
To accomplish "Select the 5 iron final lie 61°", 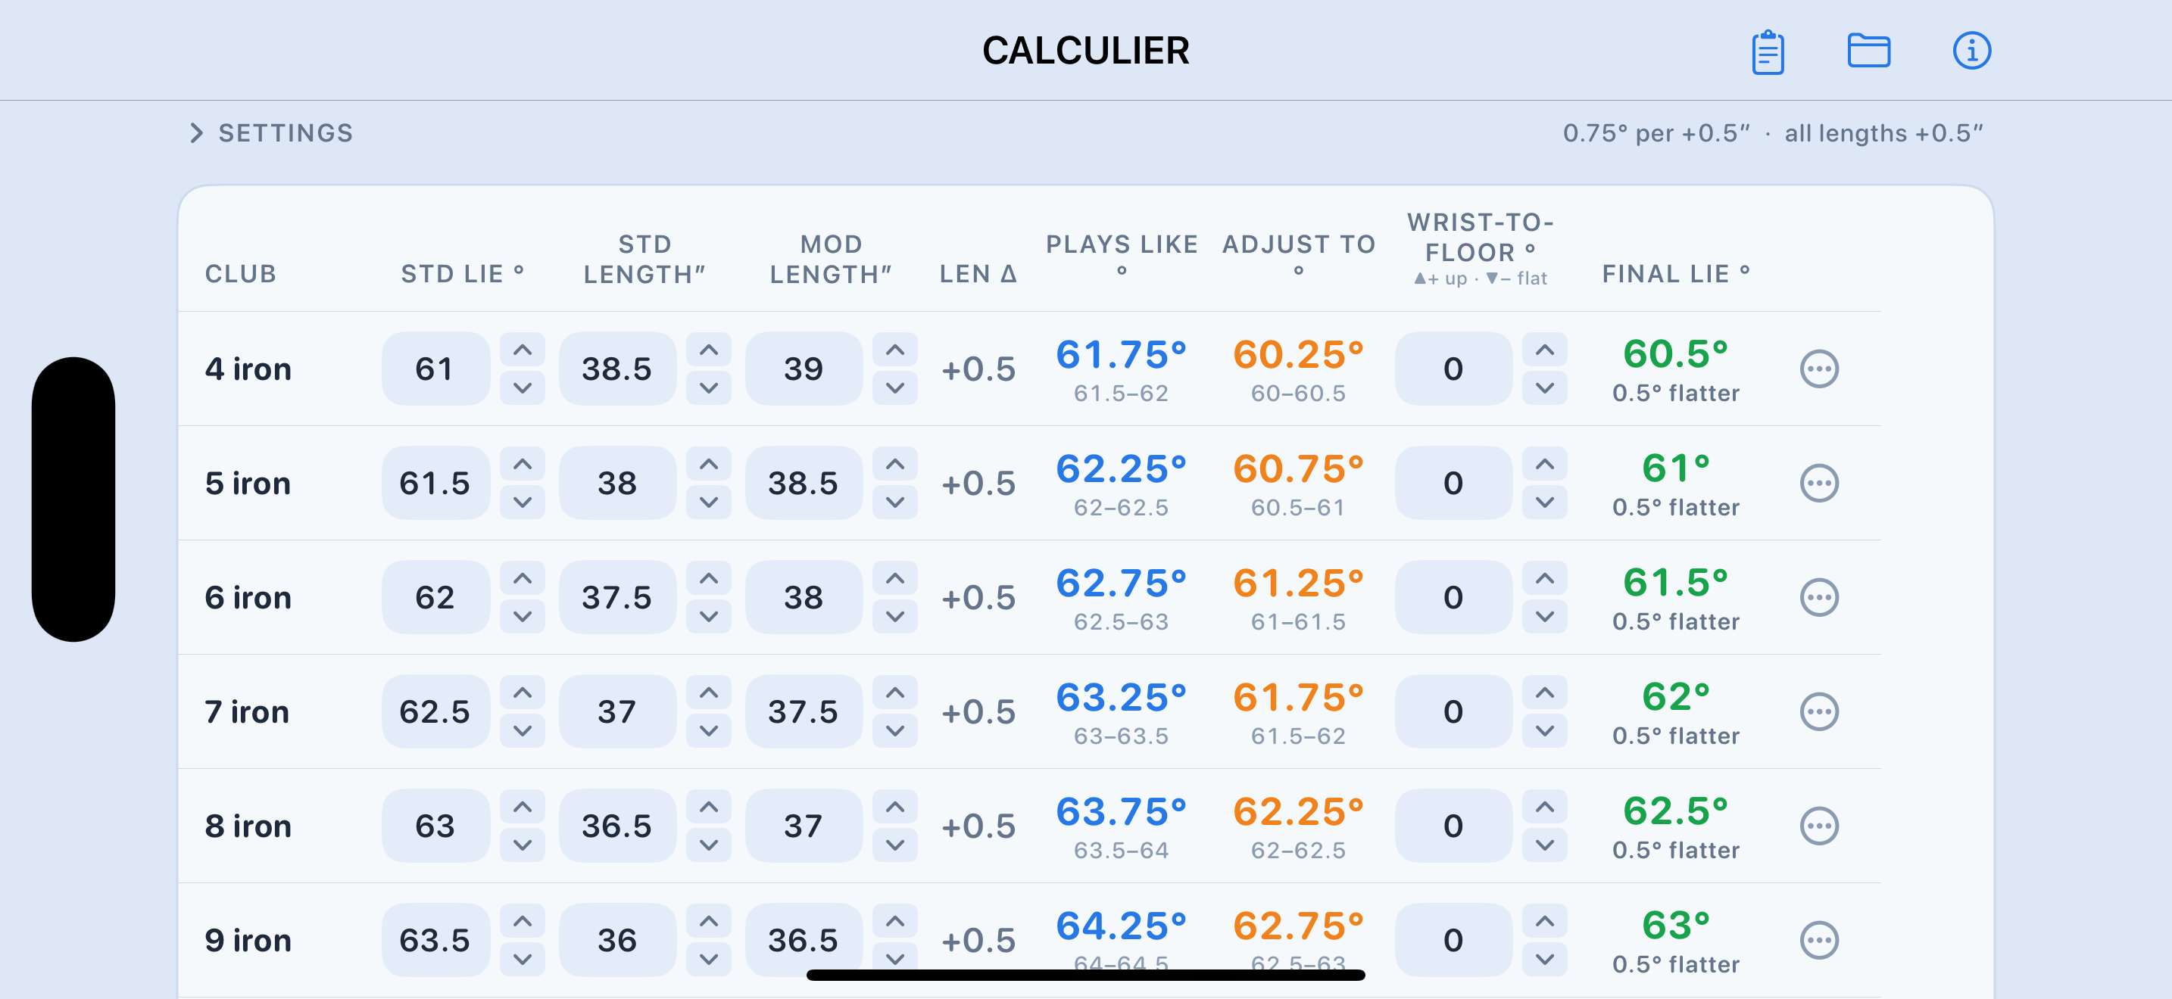I will coord(1675,469).
